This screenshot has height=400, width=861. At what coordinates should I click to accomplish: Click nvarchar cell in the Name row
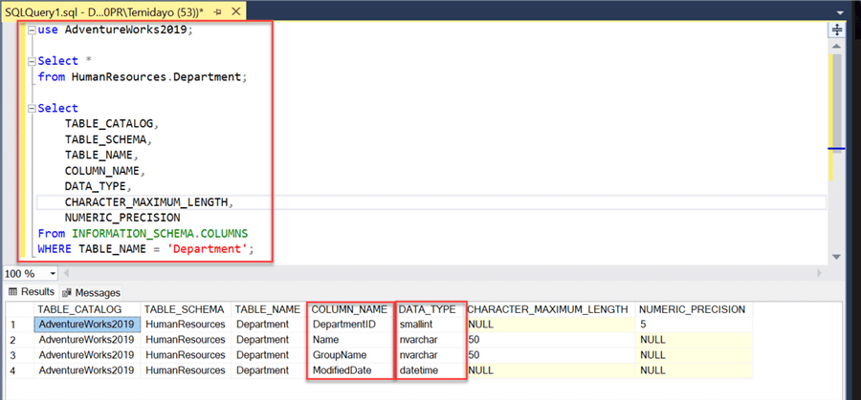point(430,340)
